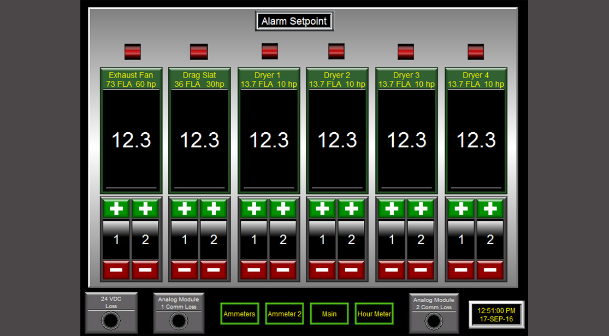Increase Exhaust Fan setpoint digit 1 with plus

click(x=116, y=209)
